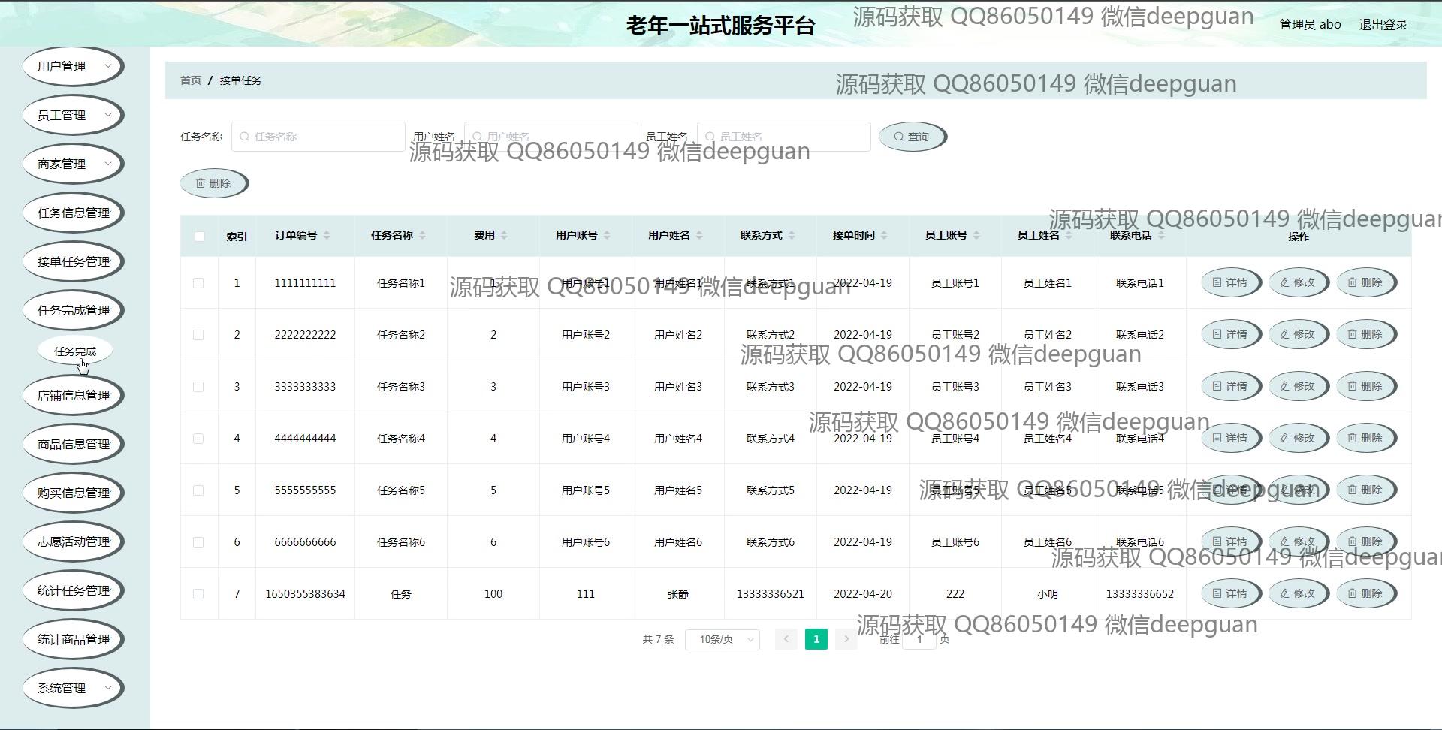The width and height of the screenshot is (1442, 730).
Task: Click the sort arrows on 订单编号 column
Action: click(327, 236)
